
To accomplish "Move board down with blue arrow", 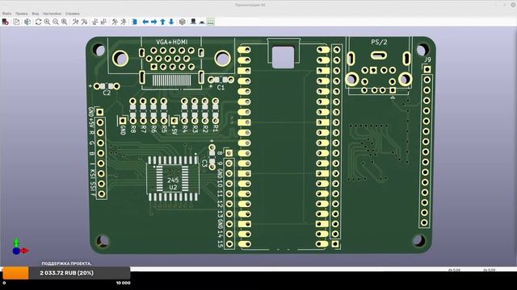I will click(x=171, y=22).
